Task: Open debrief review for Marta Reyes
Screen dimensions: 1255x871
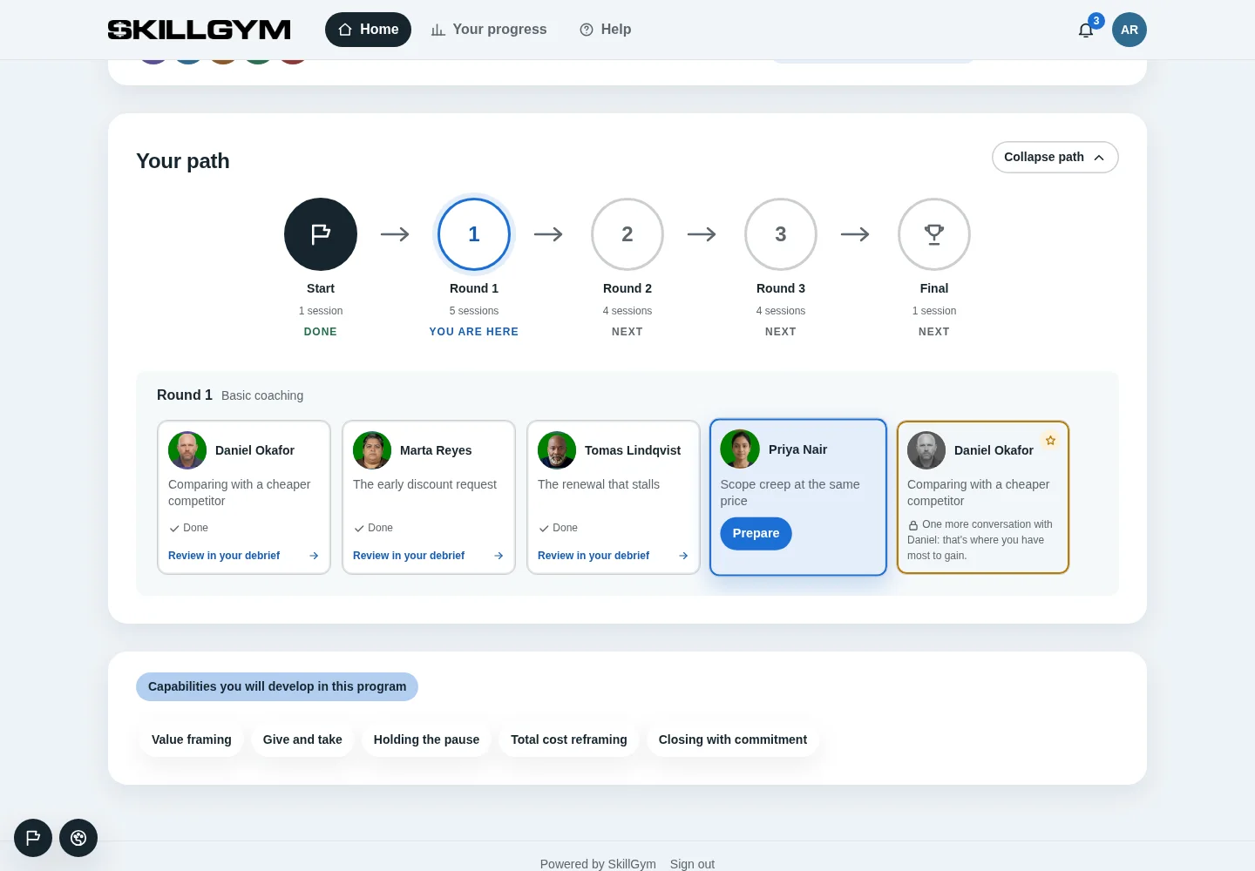Action: (x=429, y=556)
